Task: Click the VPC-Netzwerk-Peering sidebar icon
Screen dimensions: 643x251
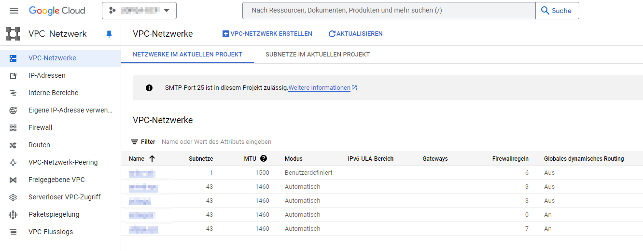Action: (13, 163)
